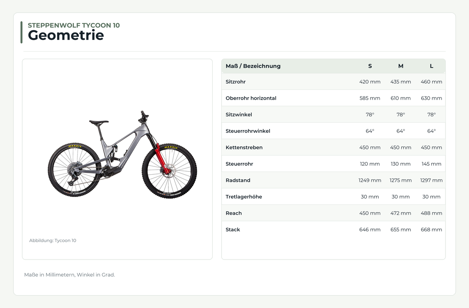
Task: Click the Tycoon 10 bike image
Action: pos(122,154)
